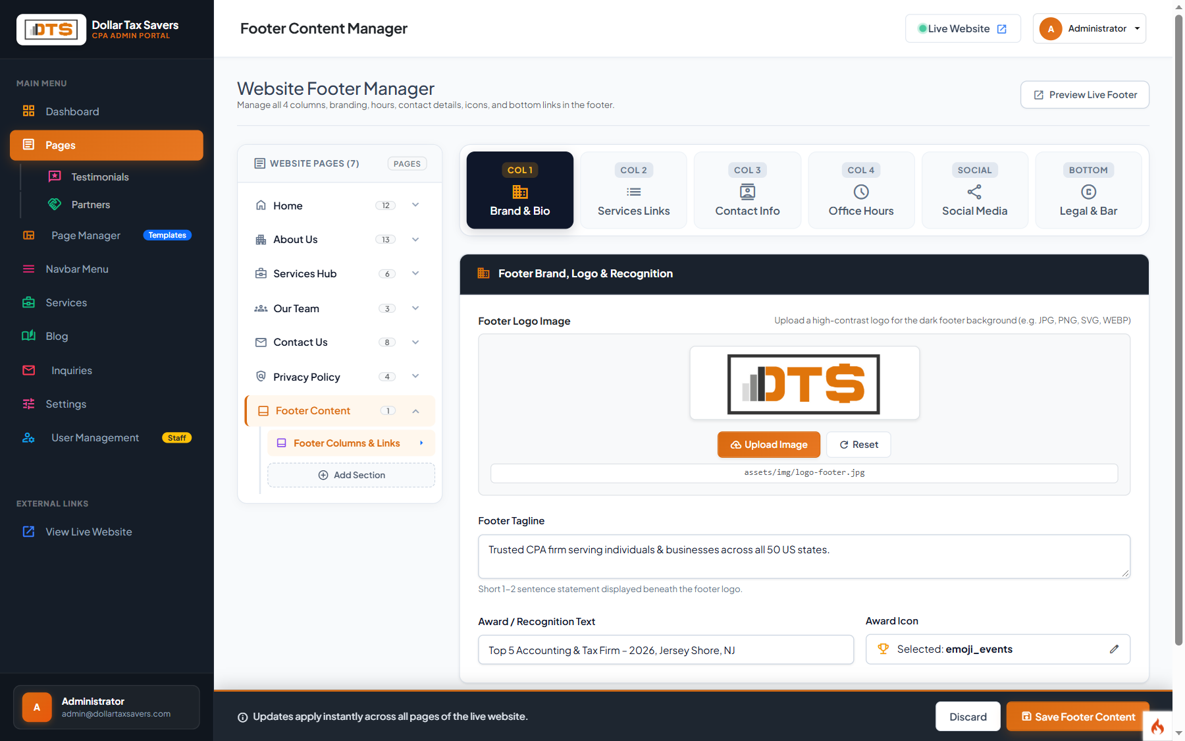Click the Inquiries envelope icon

coord(28,370)
